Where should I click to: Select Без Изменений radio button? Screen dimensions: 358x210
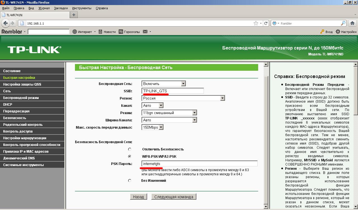pyautogui.click(x=129, y=181)
